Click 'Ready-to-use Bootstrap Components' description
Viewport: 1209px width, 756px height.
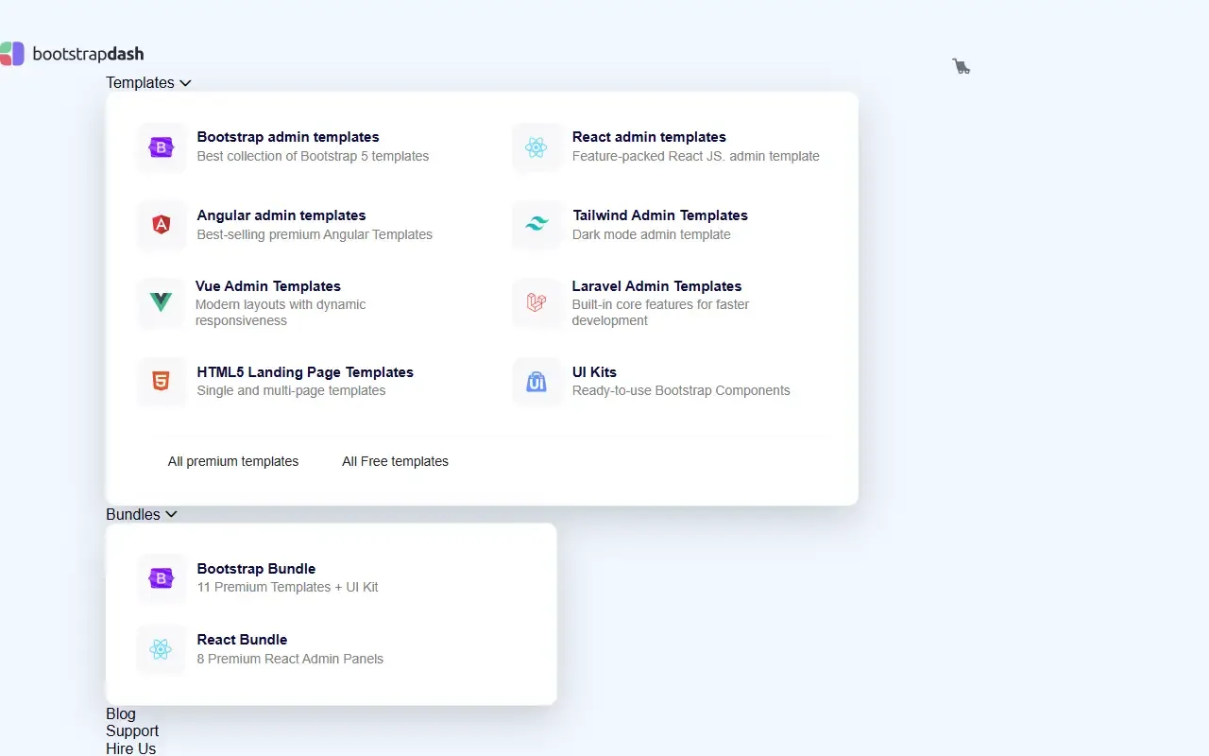[681, 391]
